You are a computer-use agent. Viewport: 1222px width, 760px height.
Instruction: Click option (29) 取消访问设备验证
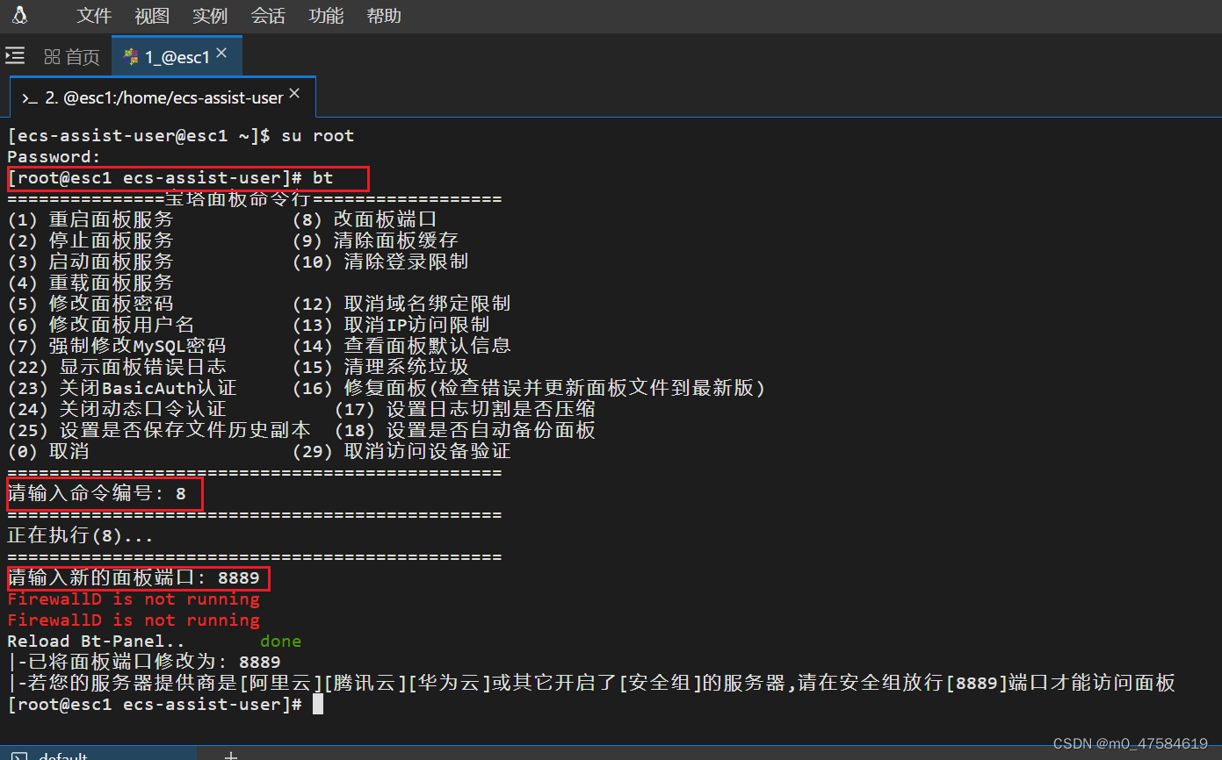click(401, 451)
